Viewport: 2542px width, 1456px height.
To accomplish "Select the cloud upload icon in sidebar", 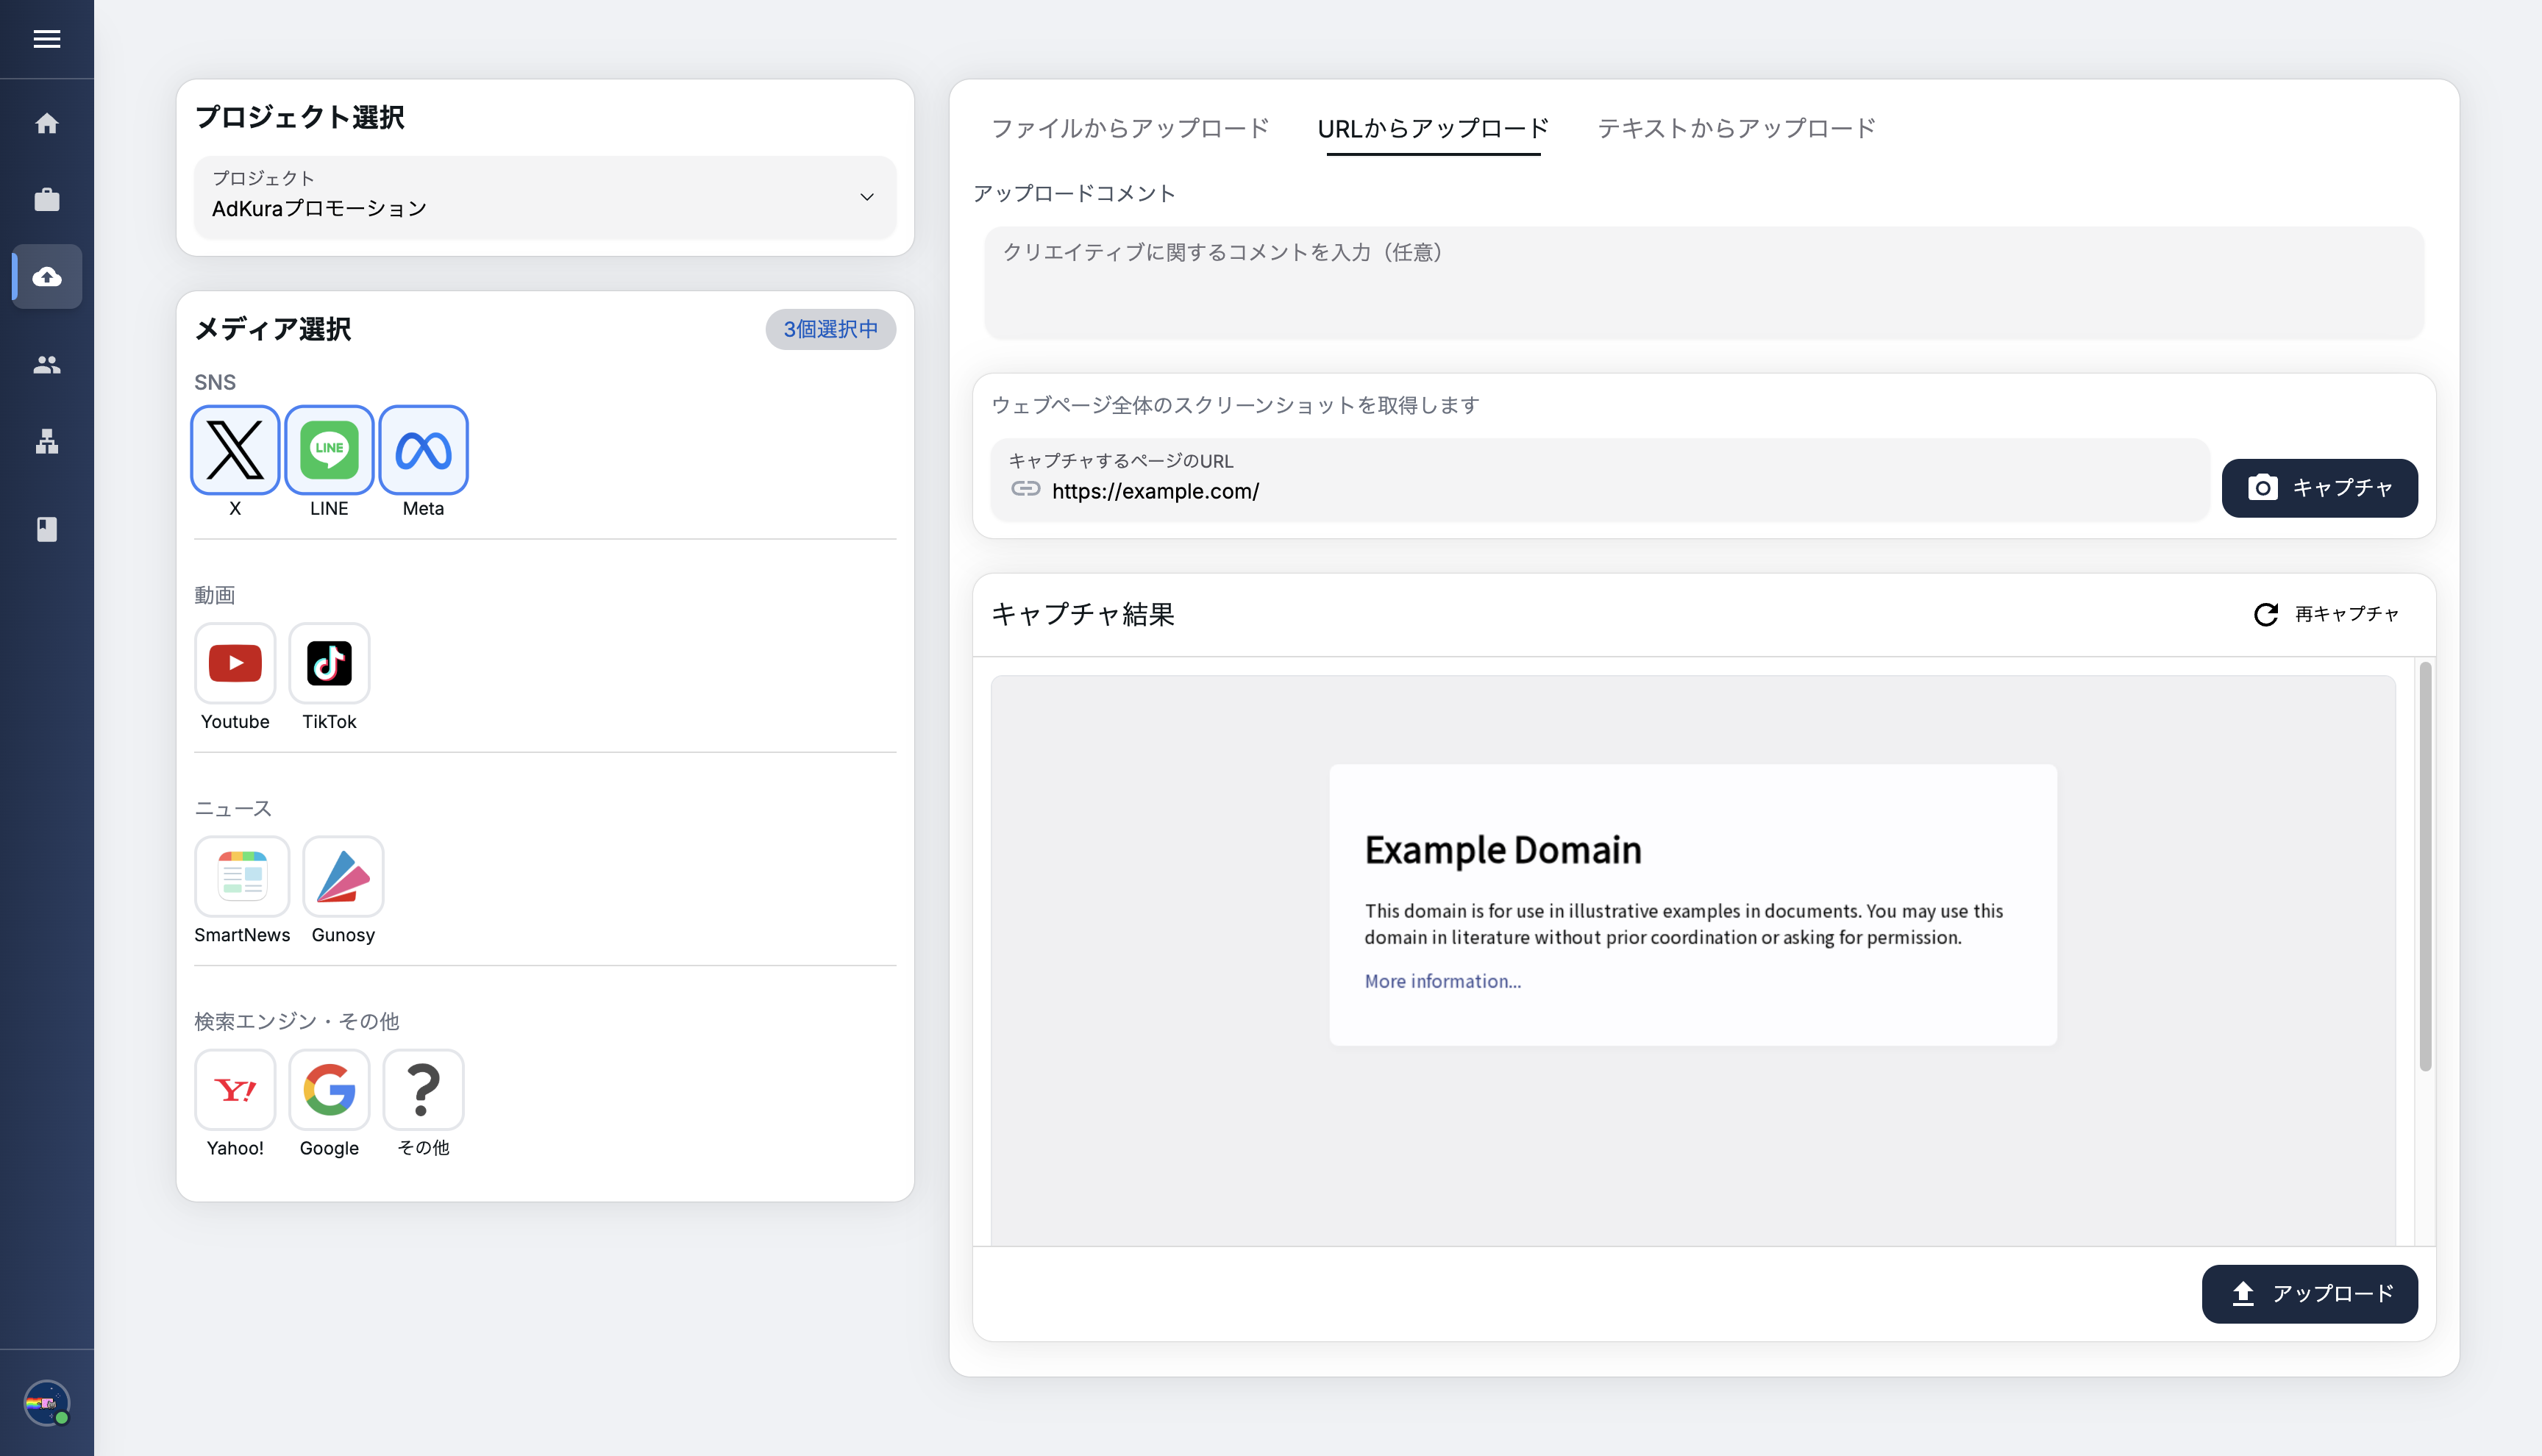I will [47, 277].
